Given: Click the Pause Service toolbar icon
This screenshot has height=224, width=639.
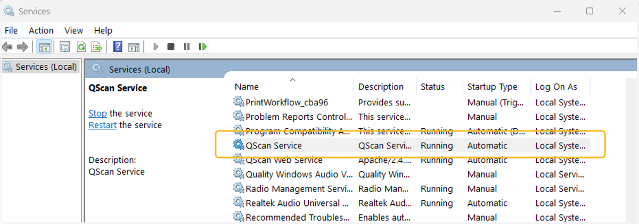Looking at the screenshot, I should click(x=186, y=47).
